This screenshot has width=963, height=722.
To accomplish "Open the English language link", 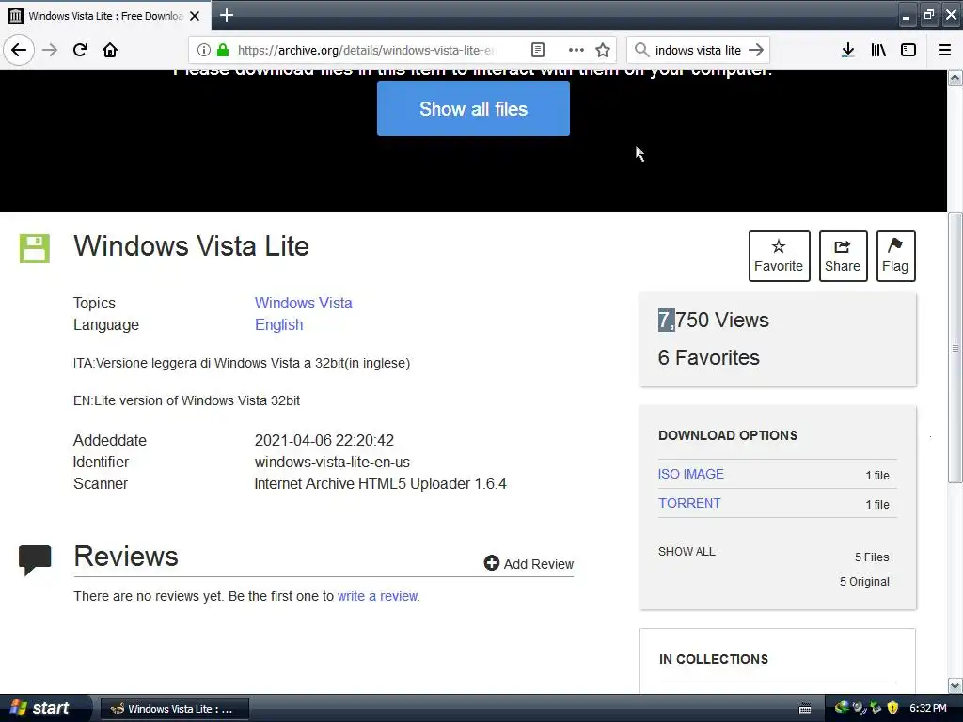I will (x=278, y=324).
